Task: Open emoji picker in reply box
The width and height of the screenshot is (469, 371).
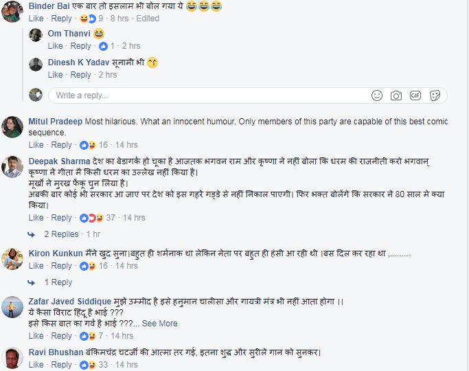Action: (x=376, y=95)
